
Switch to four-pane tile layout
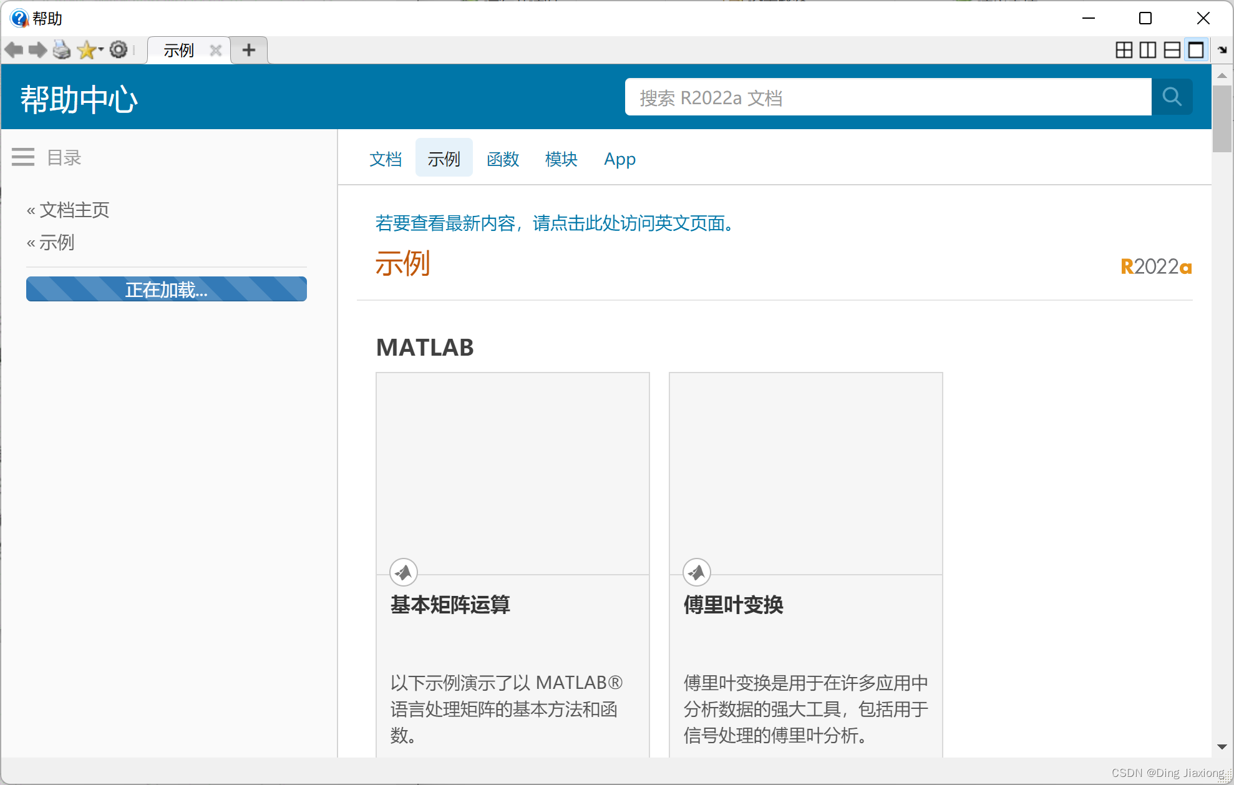point(1124,50)
